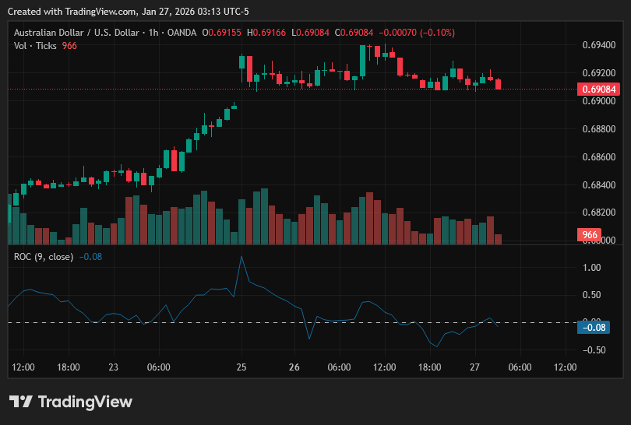Click the Created with TradingView.com caption
This screenshot has height=425, width=631.
point(129,12)
